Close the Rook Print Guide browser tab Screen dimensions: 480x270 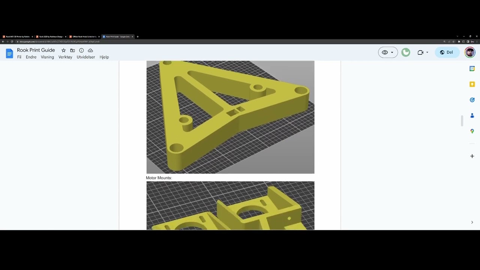pyautogui.click(x=132, y=37)
